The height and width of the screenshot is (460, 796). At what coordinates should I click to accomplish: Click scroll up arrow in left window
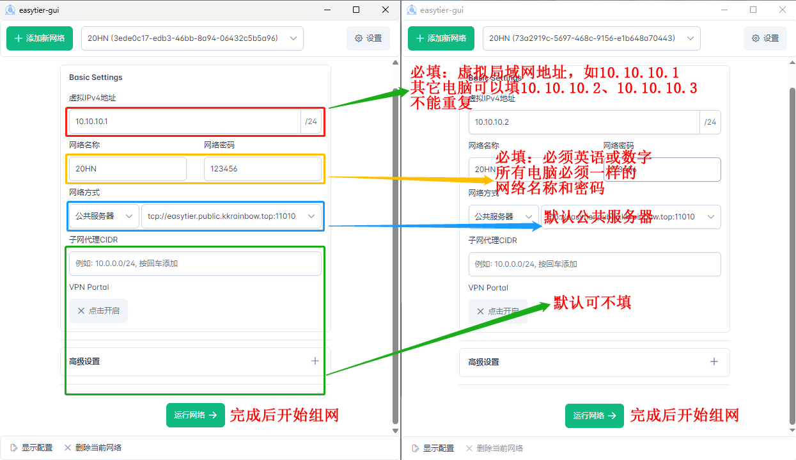coord(395,63)
